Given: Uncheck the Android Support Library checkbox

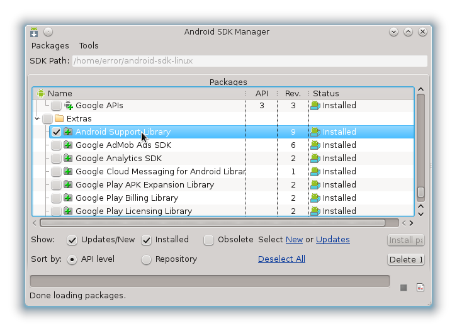Looking at the screenshot, I should (x=56, y=132).
